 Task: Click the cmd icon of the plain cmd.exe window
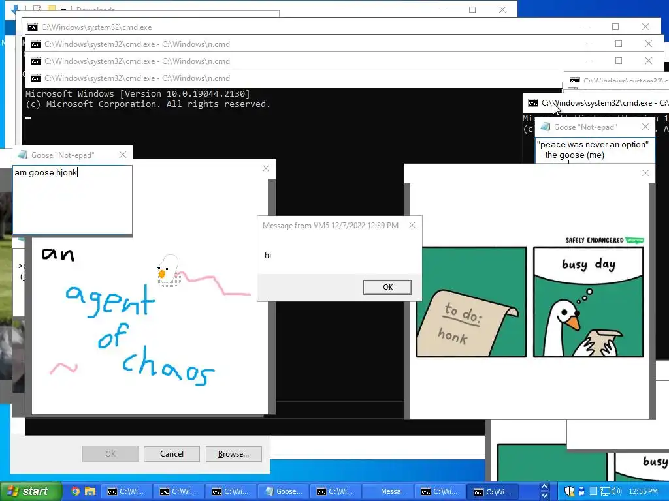click(x=33, y=27)
